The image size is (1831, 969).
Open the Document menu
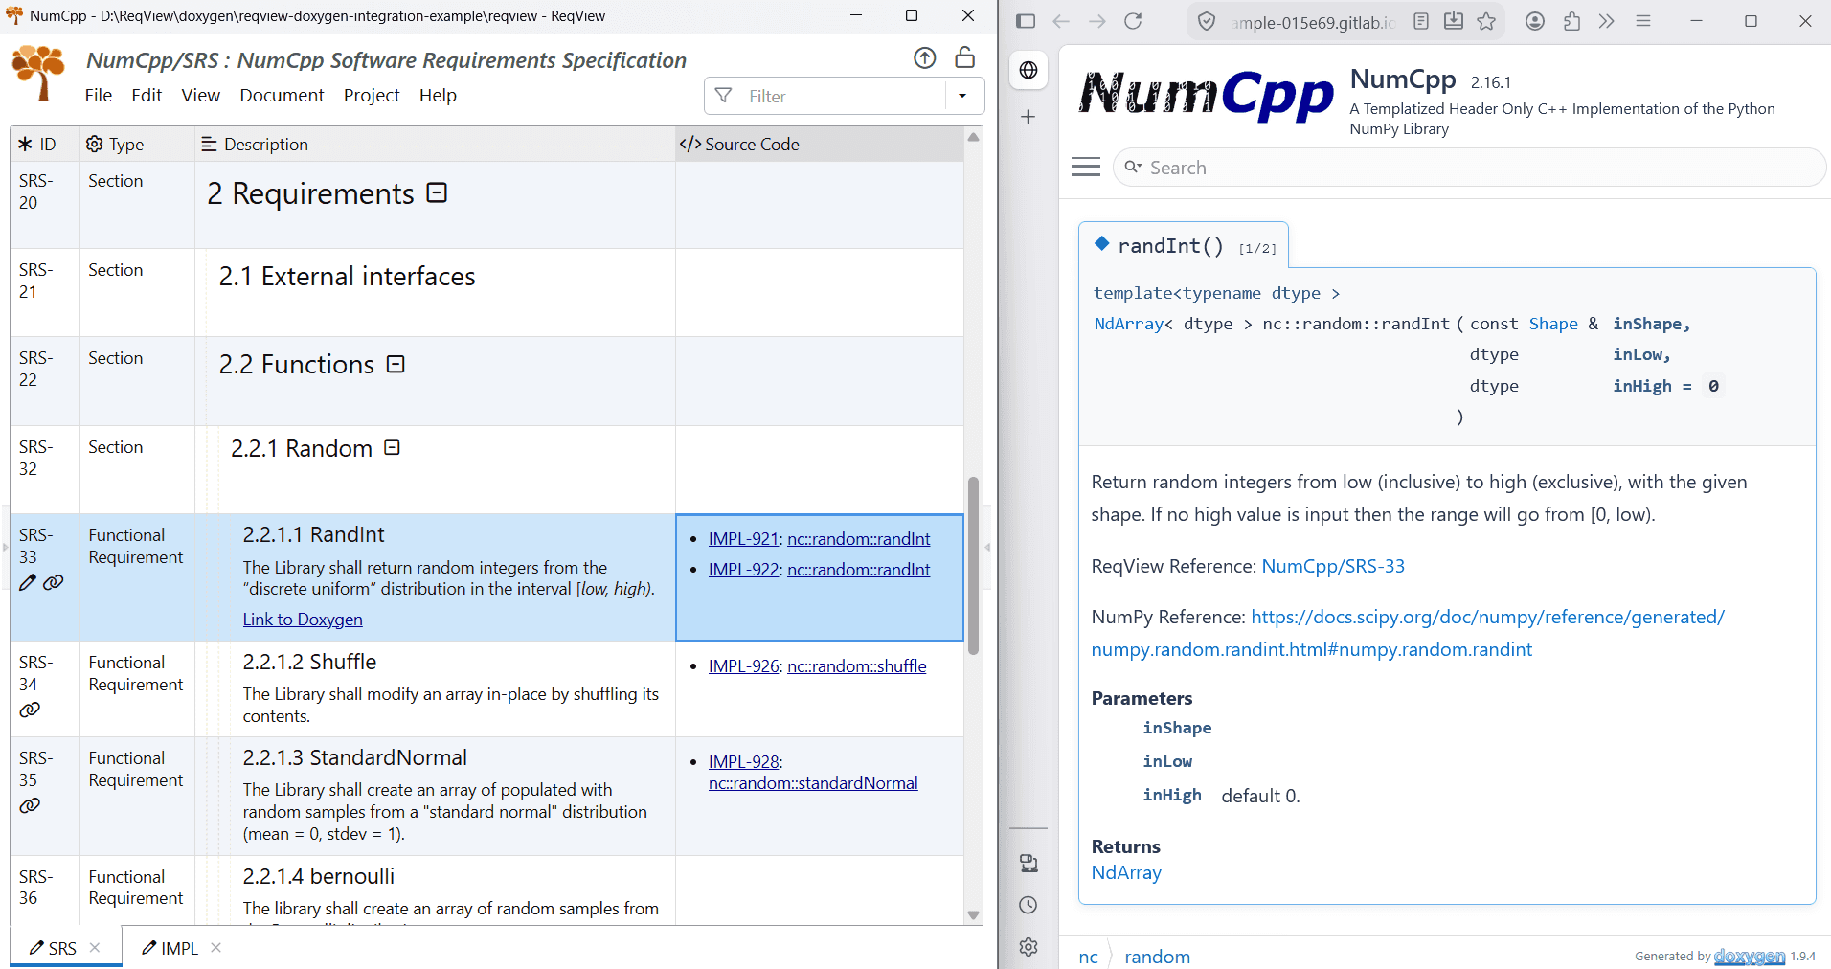click(282, 95)
